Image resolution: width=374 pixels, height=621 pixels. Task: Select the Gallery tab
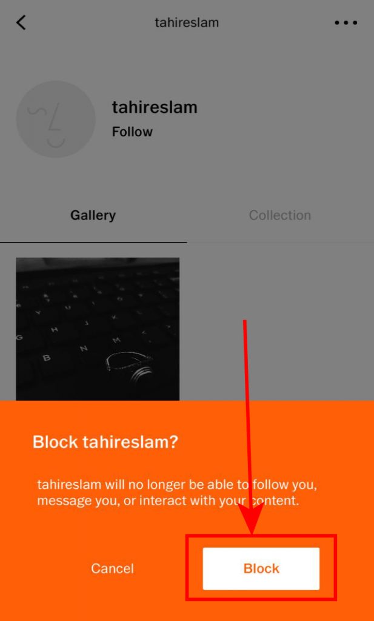click(x=93, y=215)
